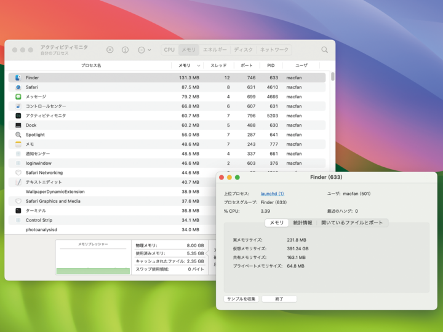
Task: Click the コントロールセンター process icon
Action: (18, 106)
